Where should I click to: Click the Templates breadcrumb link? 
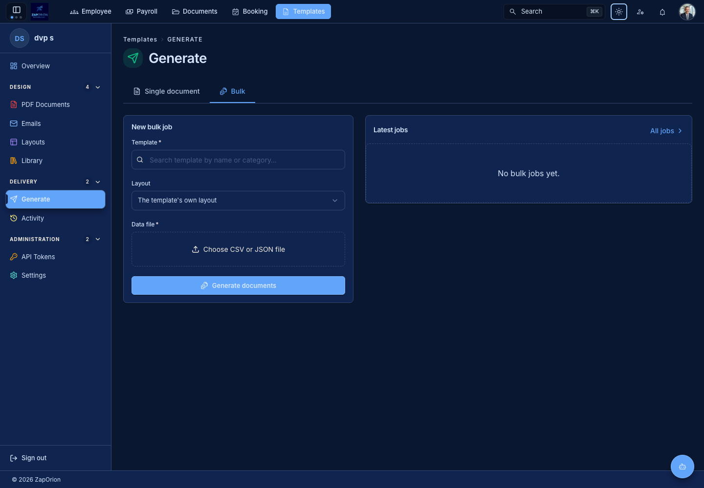point(140,40)
